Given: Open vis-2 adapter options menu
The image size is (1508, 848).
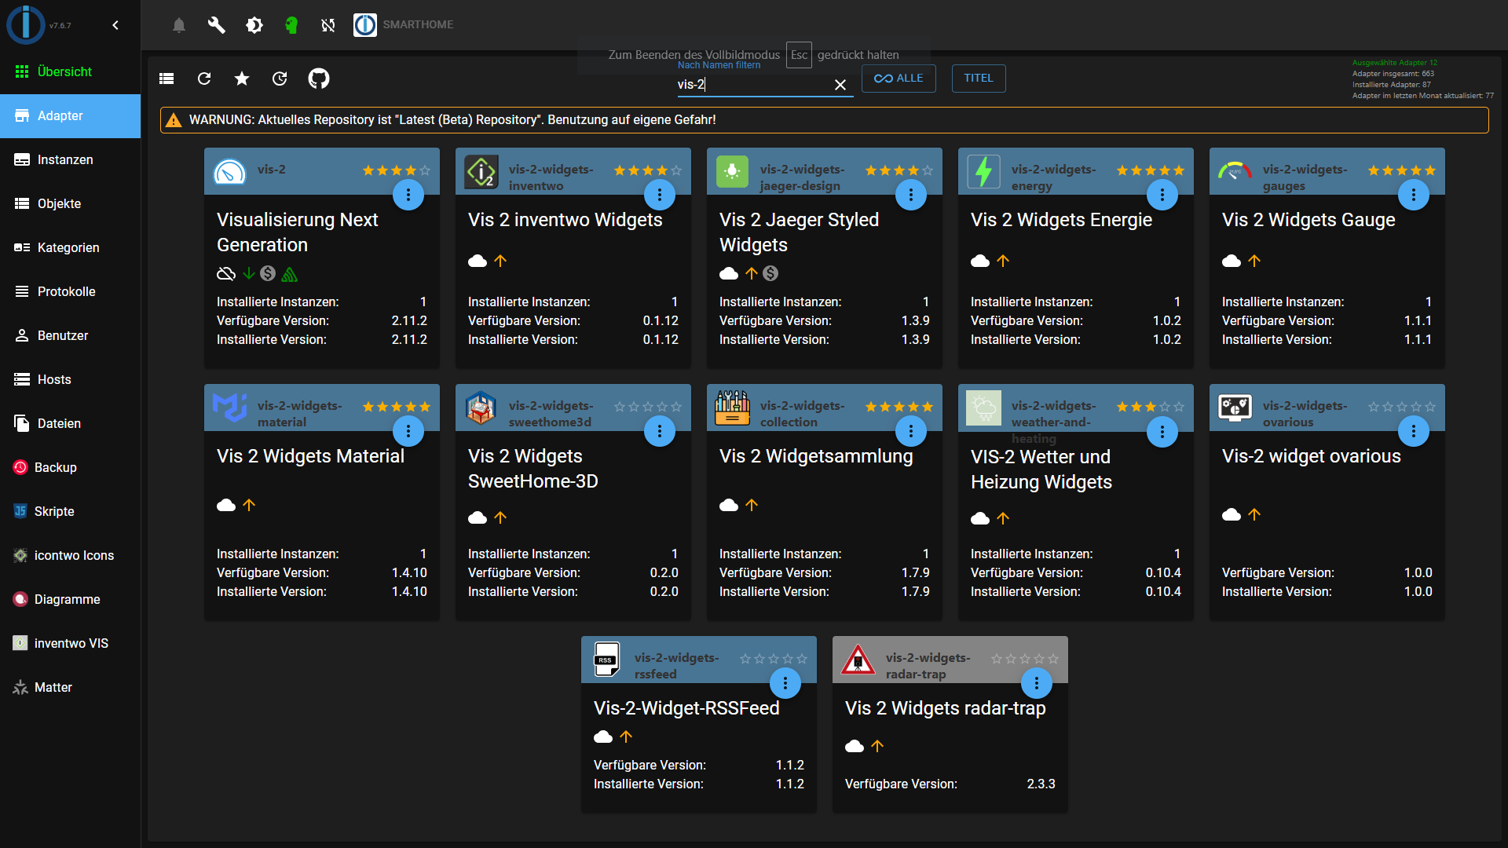Looking at the screenshot, I should tap(408, 195).
